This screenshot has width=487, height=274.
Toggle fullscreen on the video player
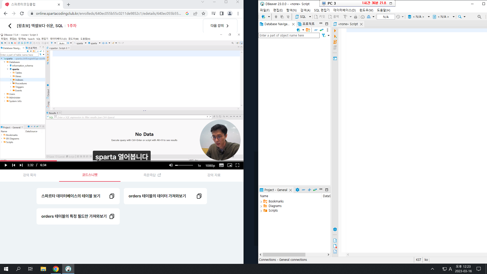tap(237, 165)
